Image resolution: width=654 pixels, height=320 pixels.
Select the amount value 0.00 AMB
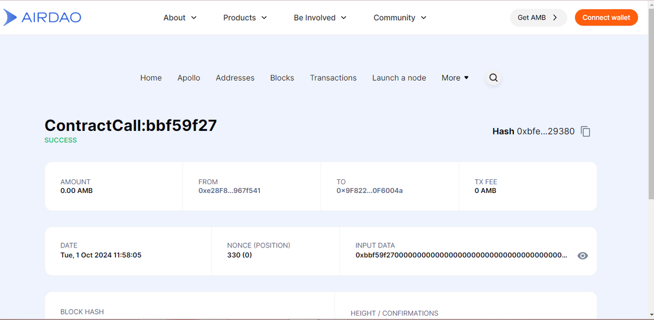[x=76, y=191]
